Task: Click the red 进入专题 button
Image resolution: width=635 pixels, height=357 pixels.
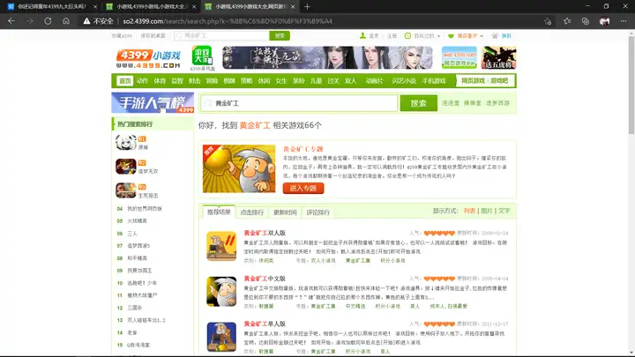Action: pyautogui.click(x=303, y=188)
